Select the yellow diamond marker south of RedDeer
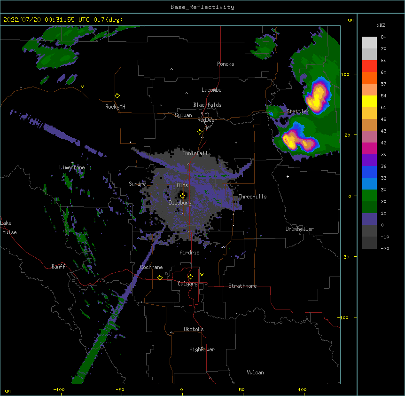The width and height of the screenshot is (405, 396). pos(200,132)
